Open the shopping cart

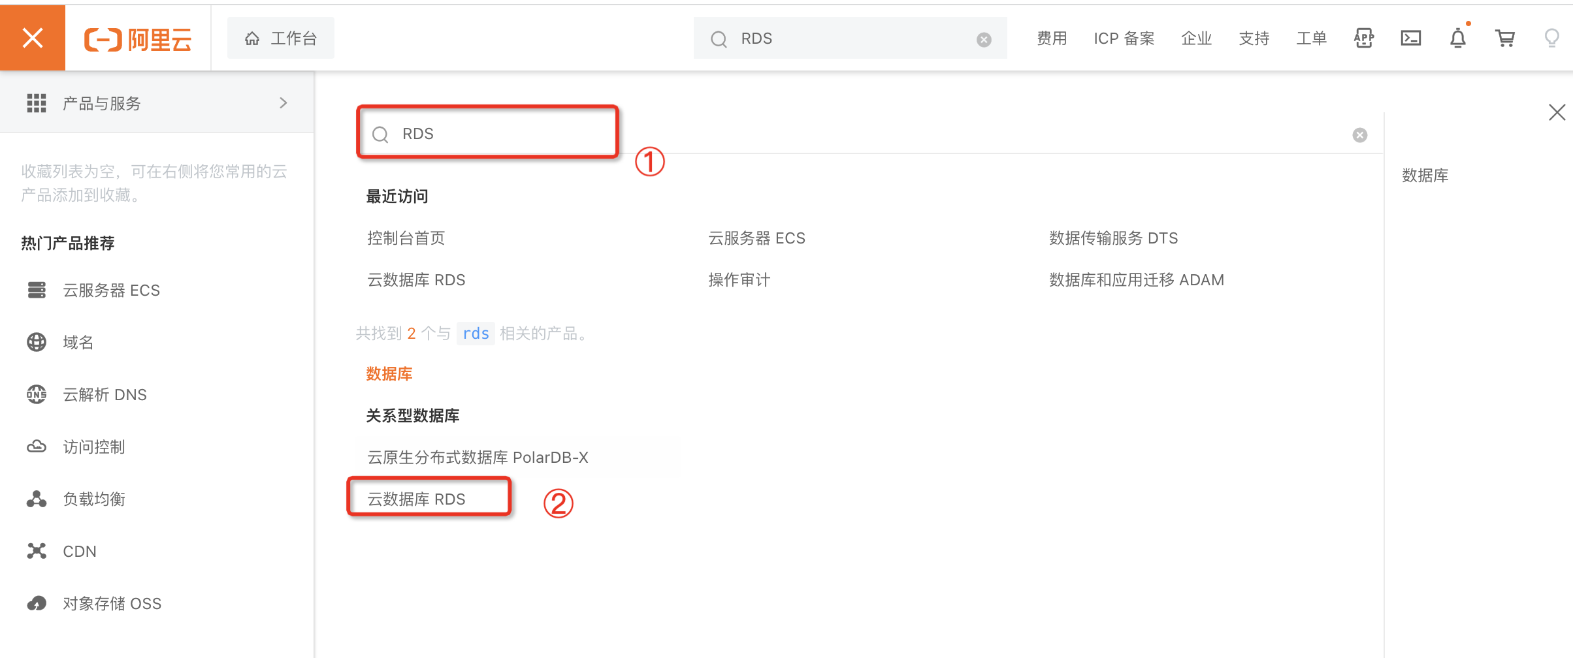pos(1505,39)
